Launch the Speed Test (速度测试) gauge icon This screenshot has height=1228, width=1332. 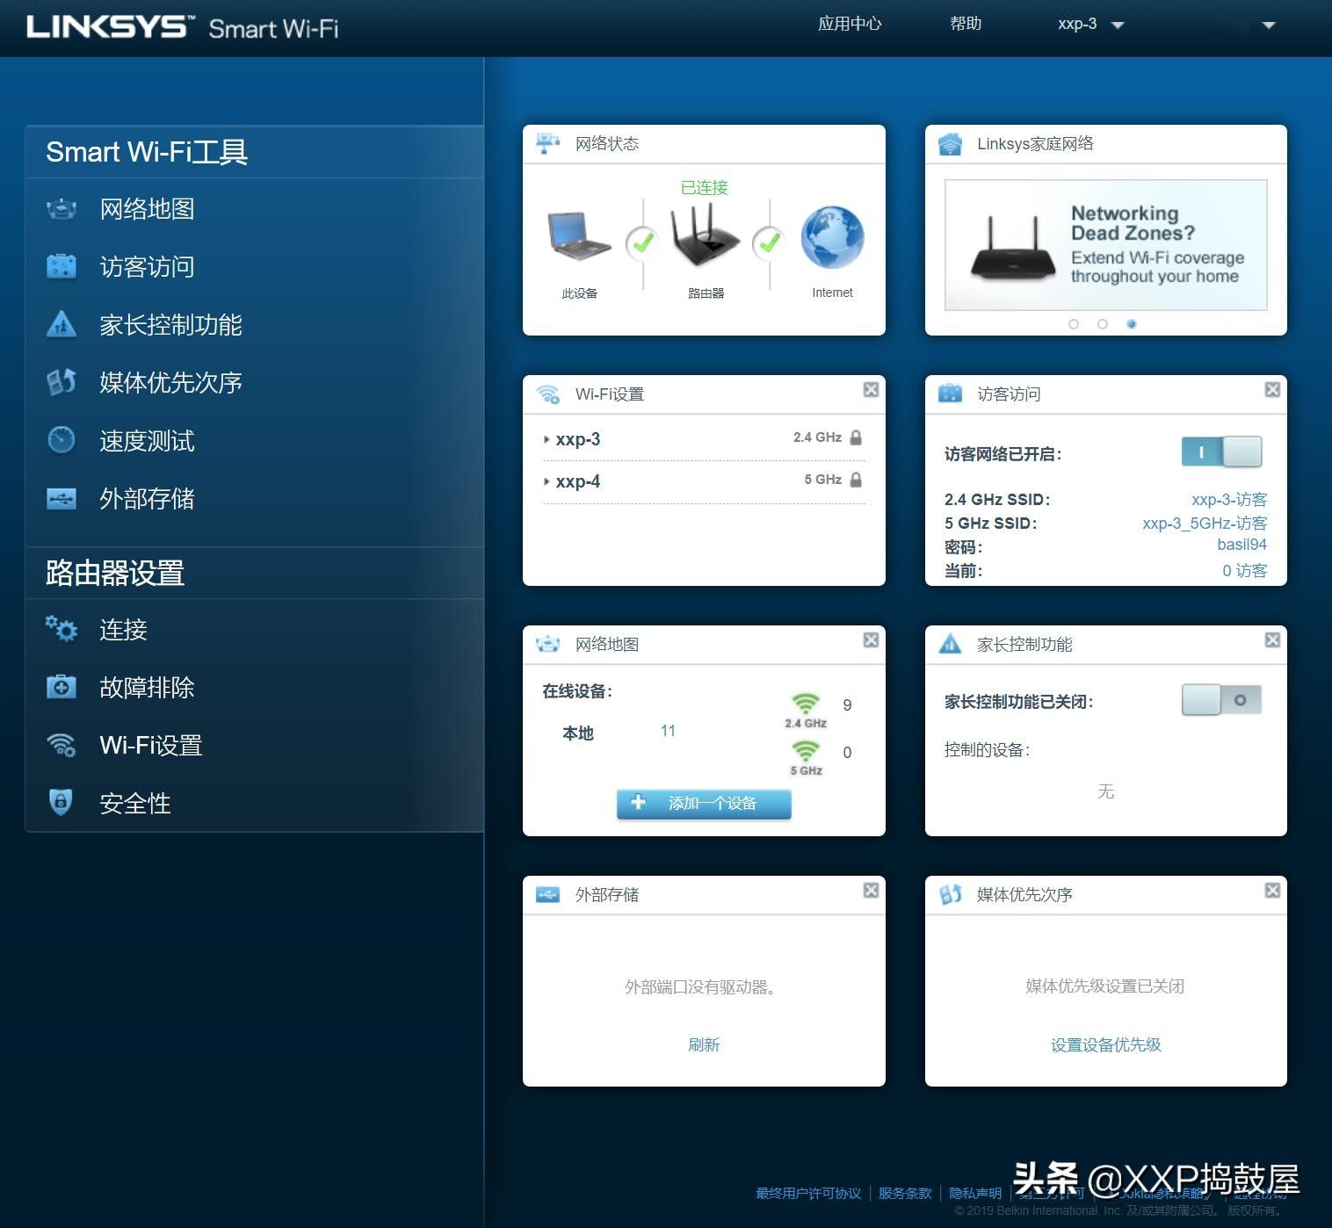click(x=62, y=440)
